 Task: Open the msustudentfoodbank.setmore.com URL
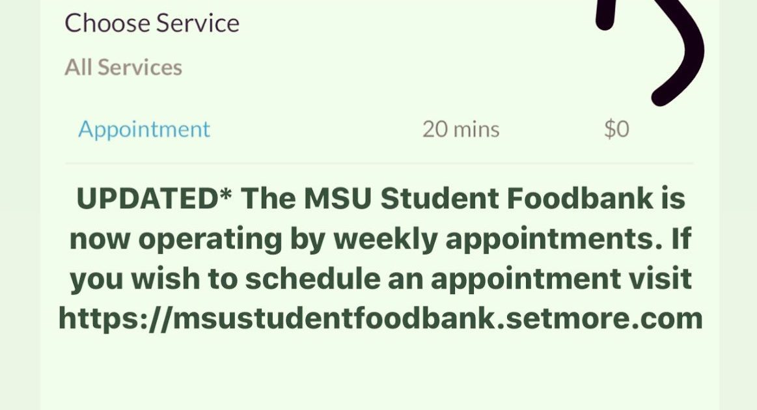380,318
